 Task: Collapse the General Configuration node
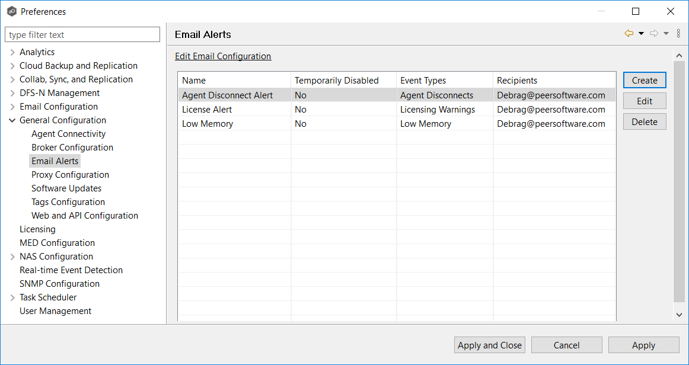tap(12, 120)
